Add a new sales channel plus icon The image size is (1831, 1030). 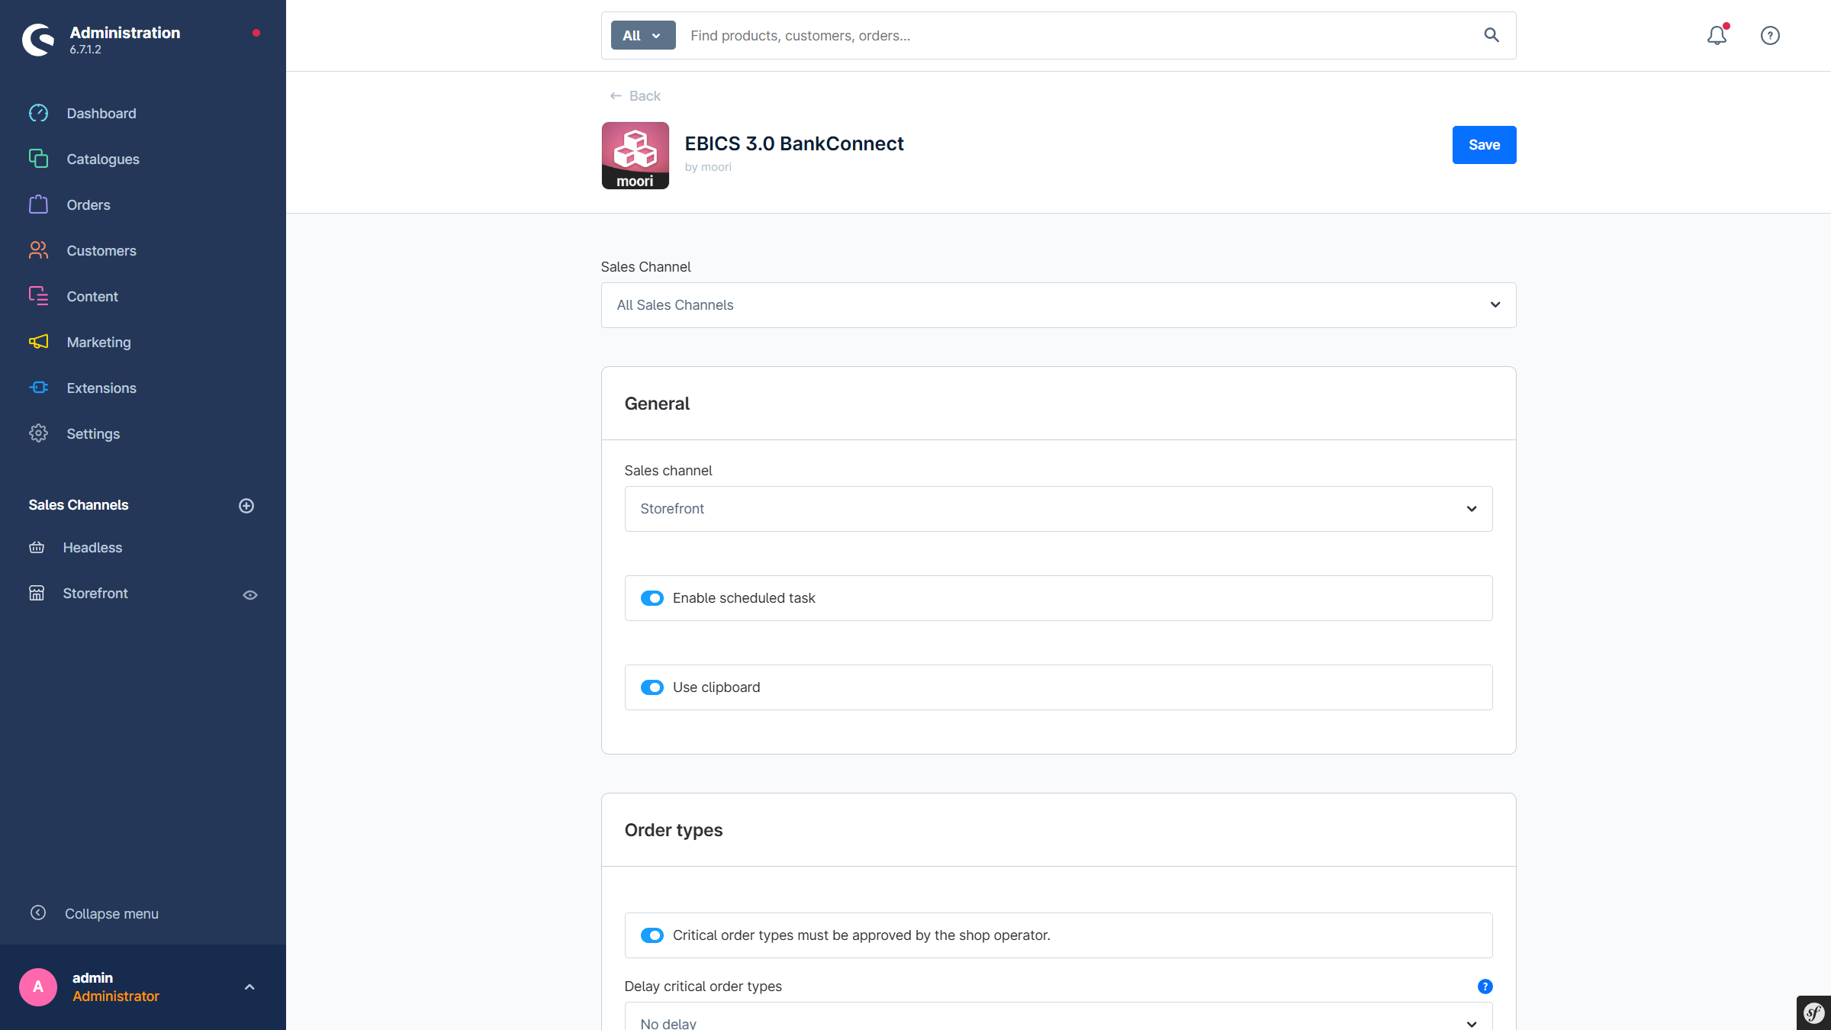tap(246, 506)
